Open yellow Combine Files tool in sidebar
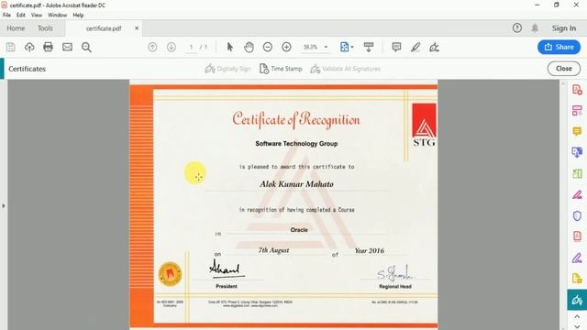 [x=577, y=279]
